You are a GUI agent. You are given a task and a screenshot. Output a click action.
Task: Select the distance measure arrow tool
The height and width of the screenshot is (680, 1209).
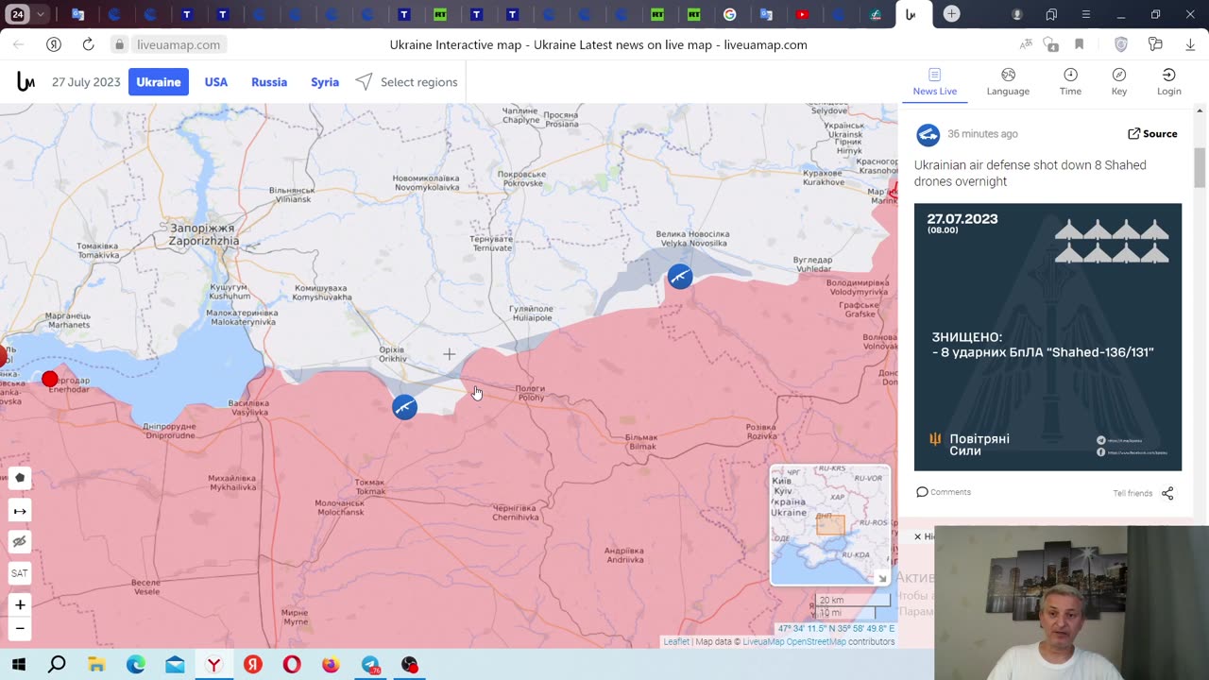(20, 511)
